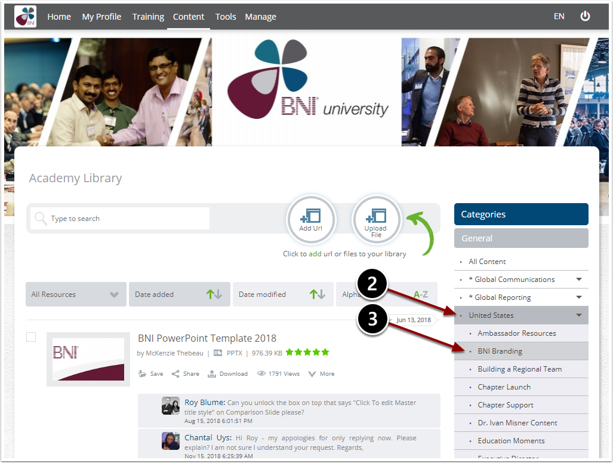Viewport: 613px width, 463px height.
Task: Expand Global Communications category arrow
Action: pyautogui.click(x=579, y=279)
